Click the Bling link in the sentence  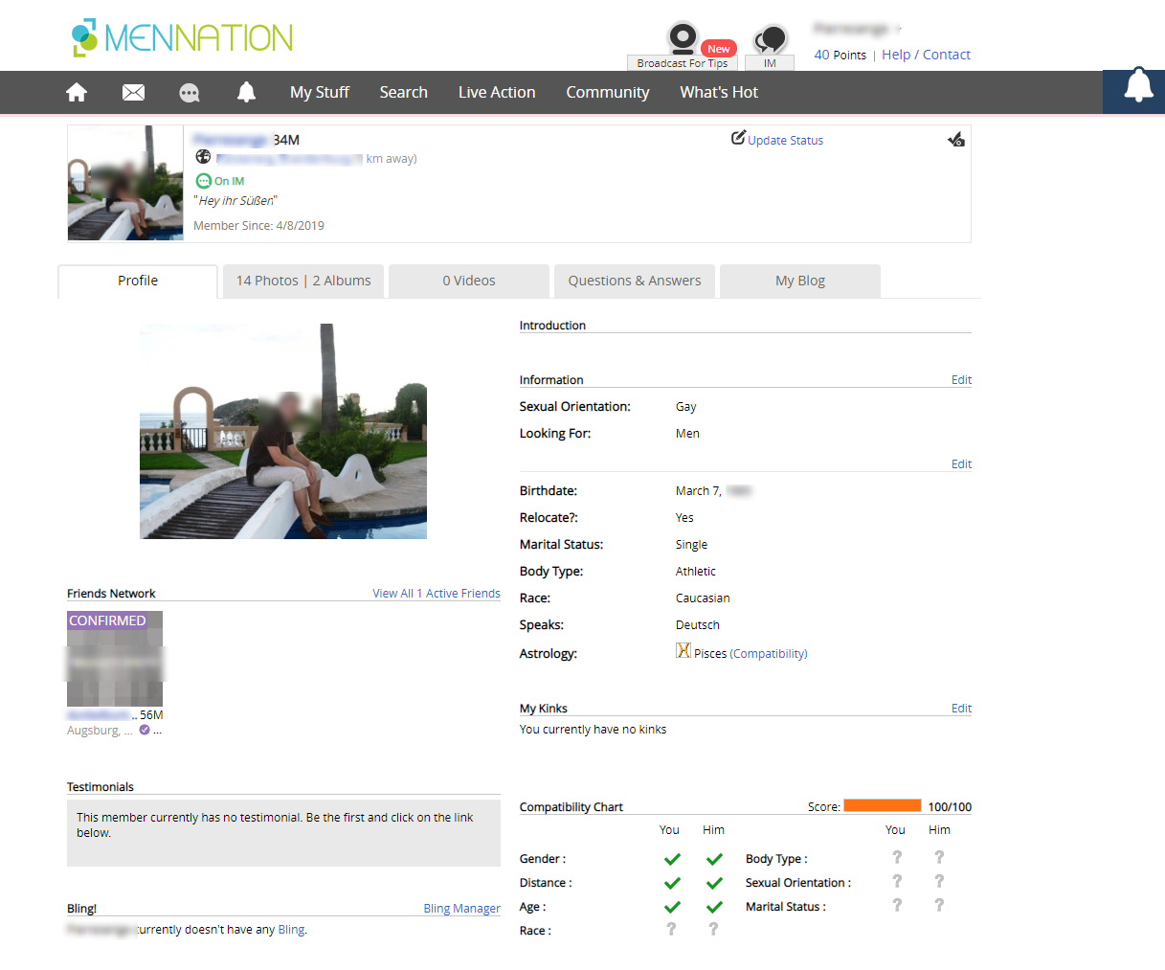pos(291,929)
